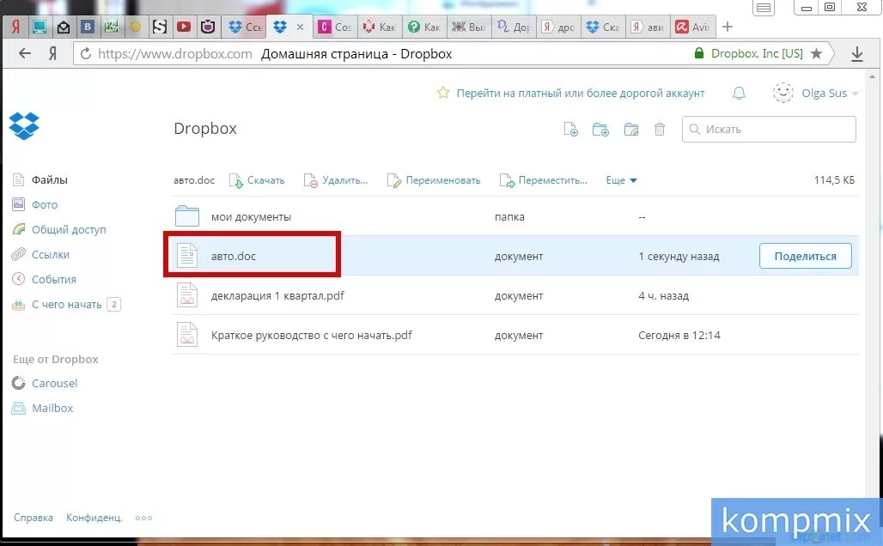Open the Olga Sus account dropdown arrow
This screenshot has height=546, width=883.
[x=855, y=94]
